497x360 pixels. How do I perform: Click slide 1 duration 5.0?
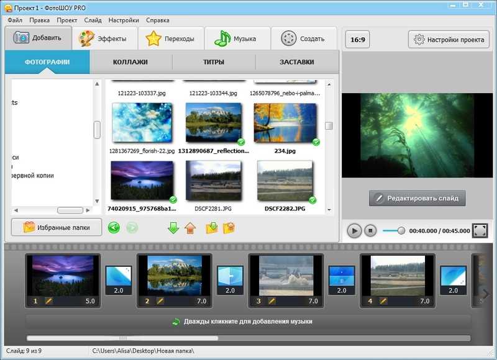coord(90,301)
